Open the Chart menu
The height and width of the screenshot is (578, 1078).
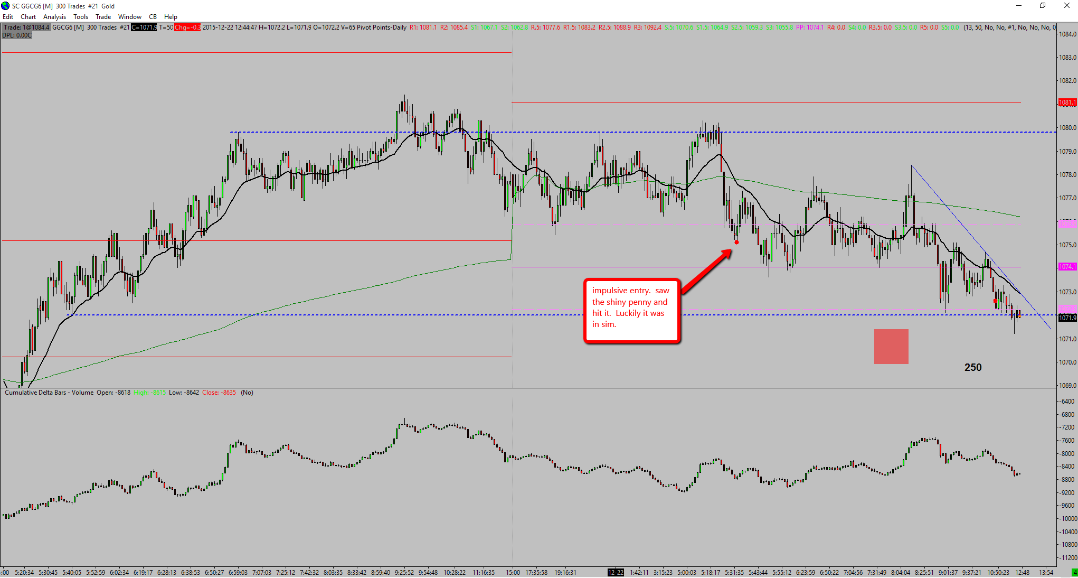click(29, 17)
